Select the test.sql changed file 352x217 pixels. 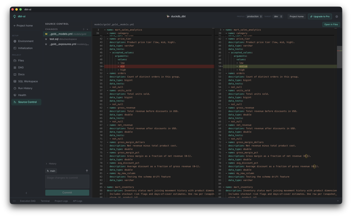tap(67, 39)
